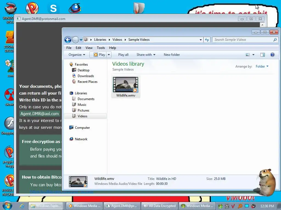
Task: Open the View menu
Action: tap(89, 48)
